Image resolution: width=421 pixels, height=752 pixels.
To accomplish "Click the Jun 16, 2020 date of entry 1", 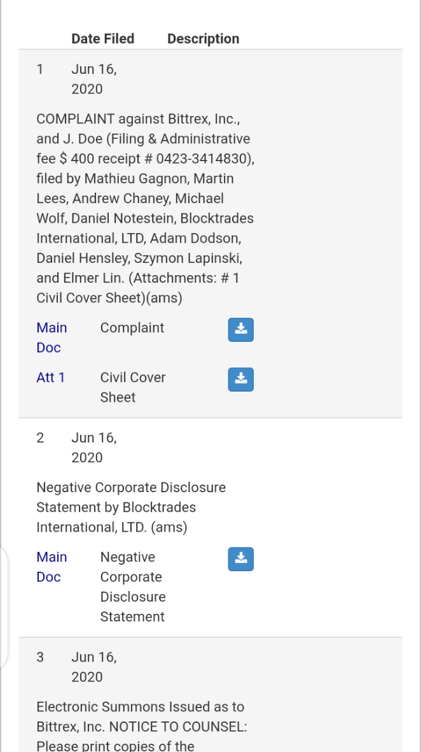I will [93, 79].
